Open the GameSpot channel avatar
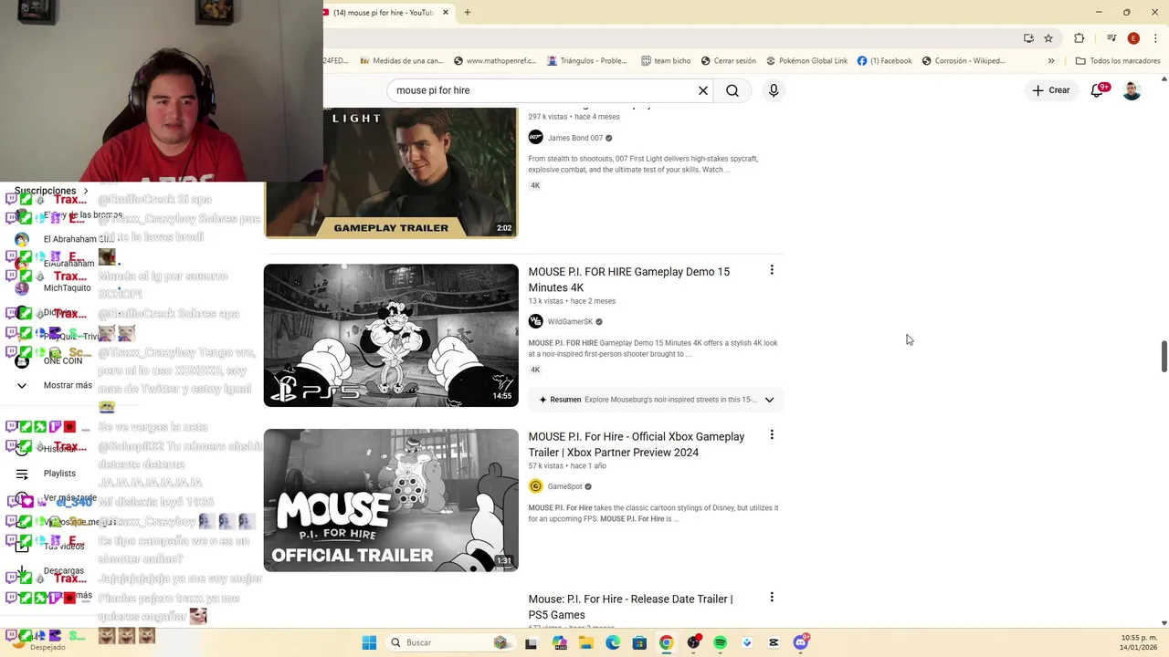Image resolution: width=1169 pixels, height=657 pixels. [x=536, y=486]
